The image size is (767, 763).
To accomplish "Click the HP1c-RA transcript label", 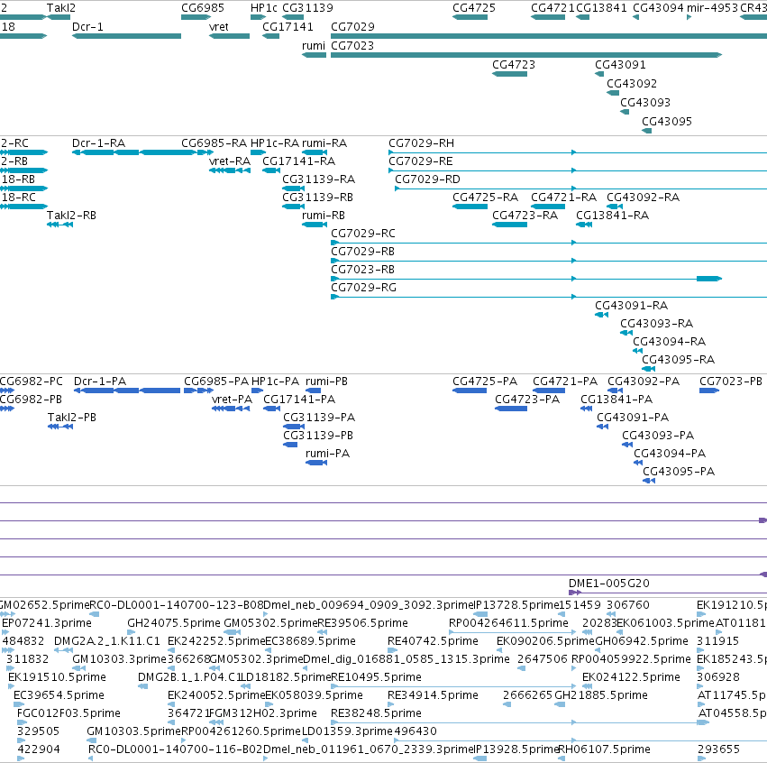I will 274,143.
